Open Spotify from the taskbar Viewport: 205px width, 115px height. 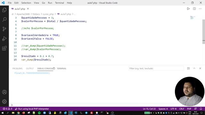(x=39, y=113)
